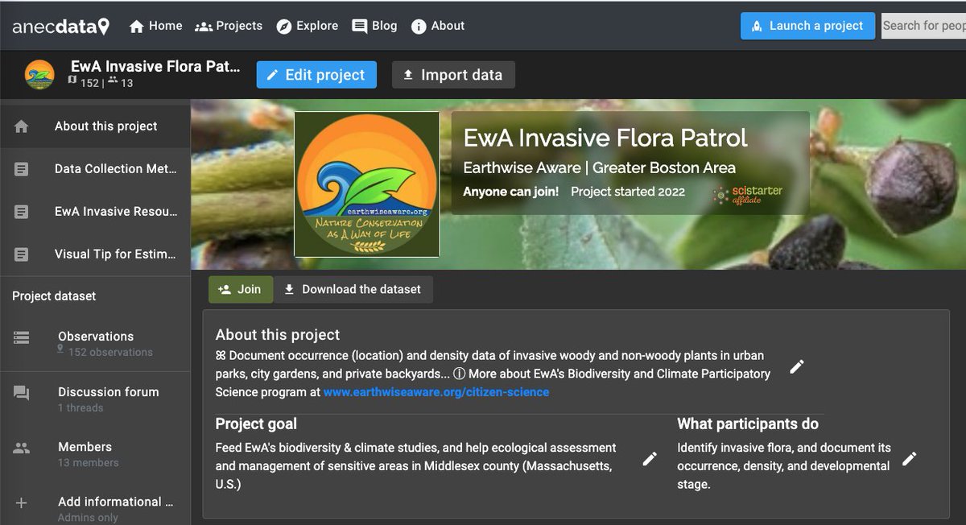Click the Import data button
966x525 pixels.
tap(453, 75)
